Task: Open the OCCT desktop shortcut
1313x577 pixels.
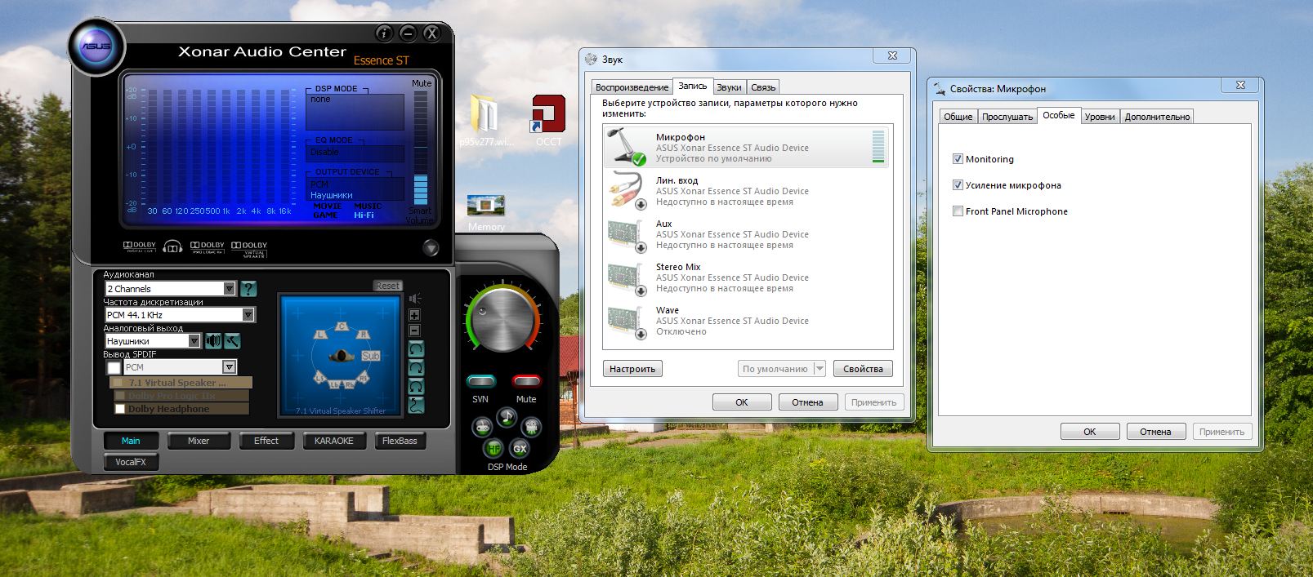Action: coord(548,121)
